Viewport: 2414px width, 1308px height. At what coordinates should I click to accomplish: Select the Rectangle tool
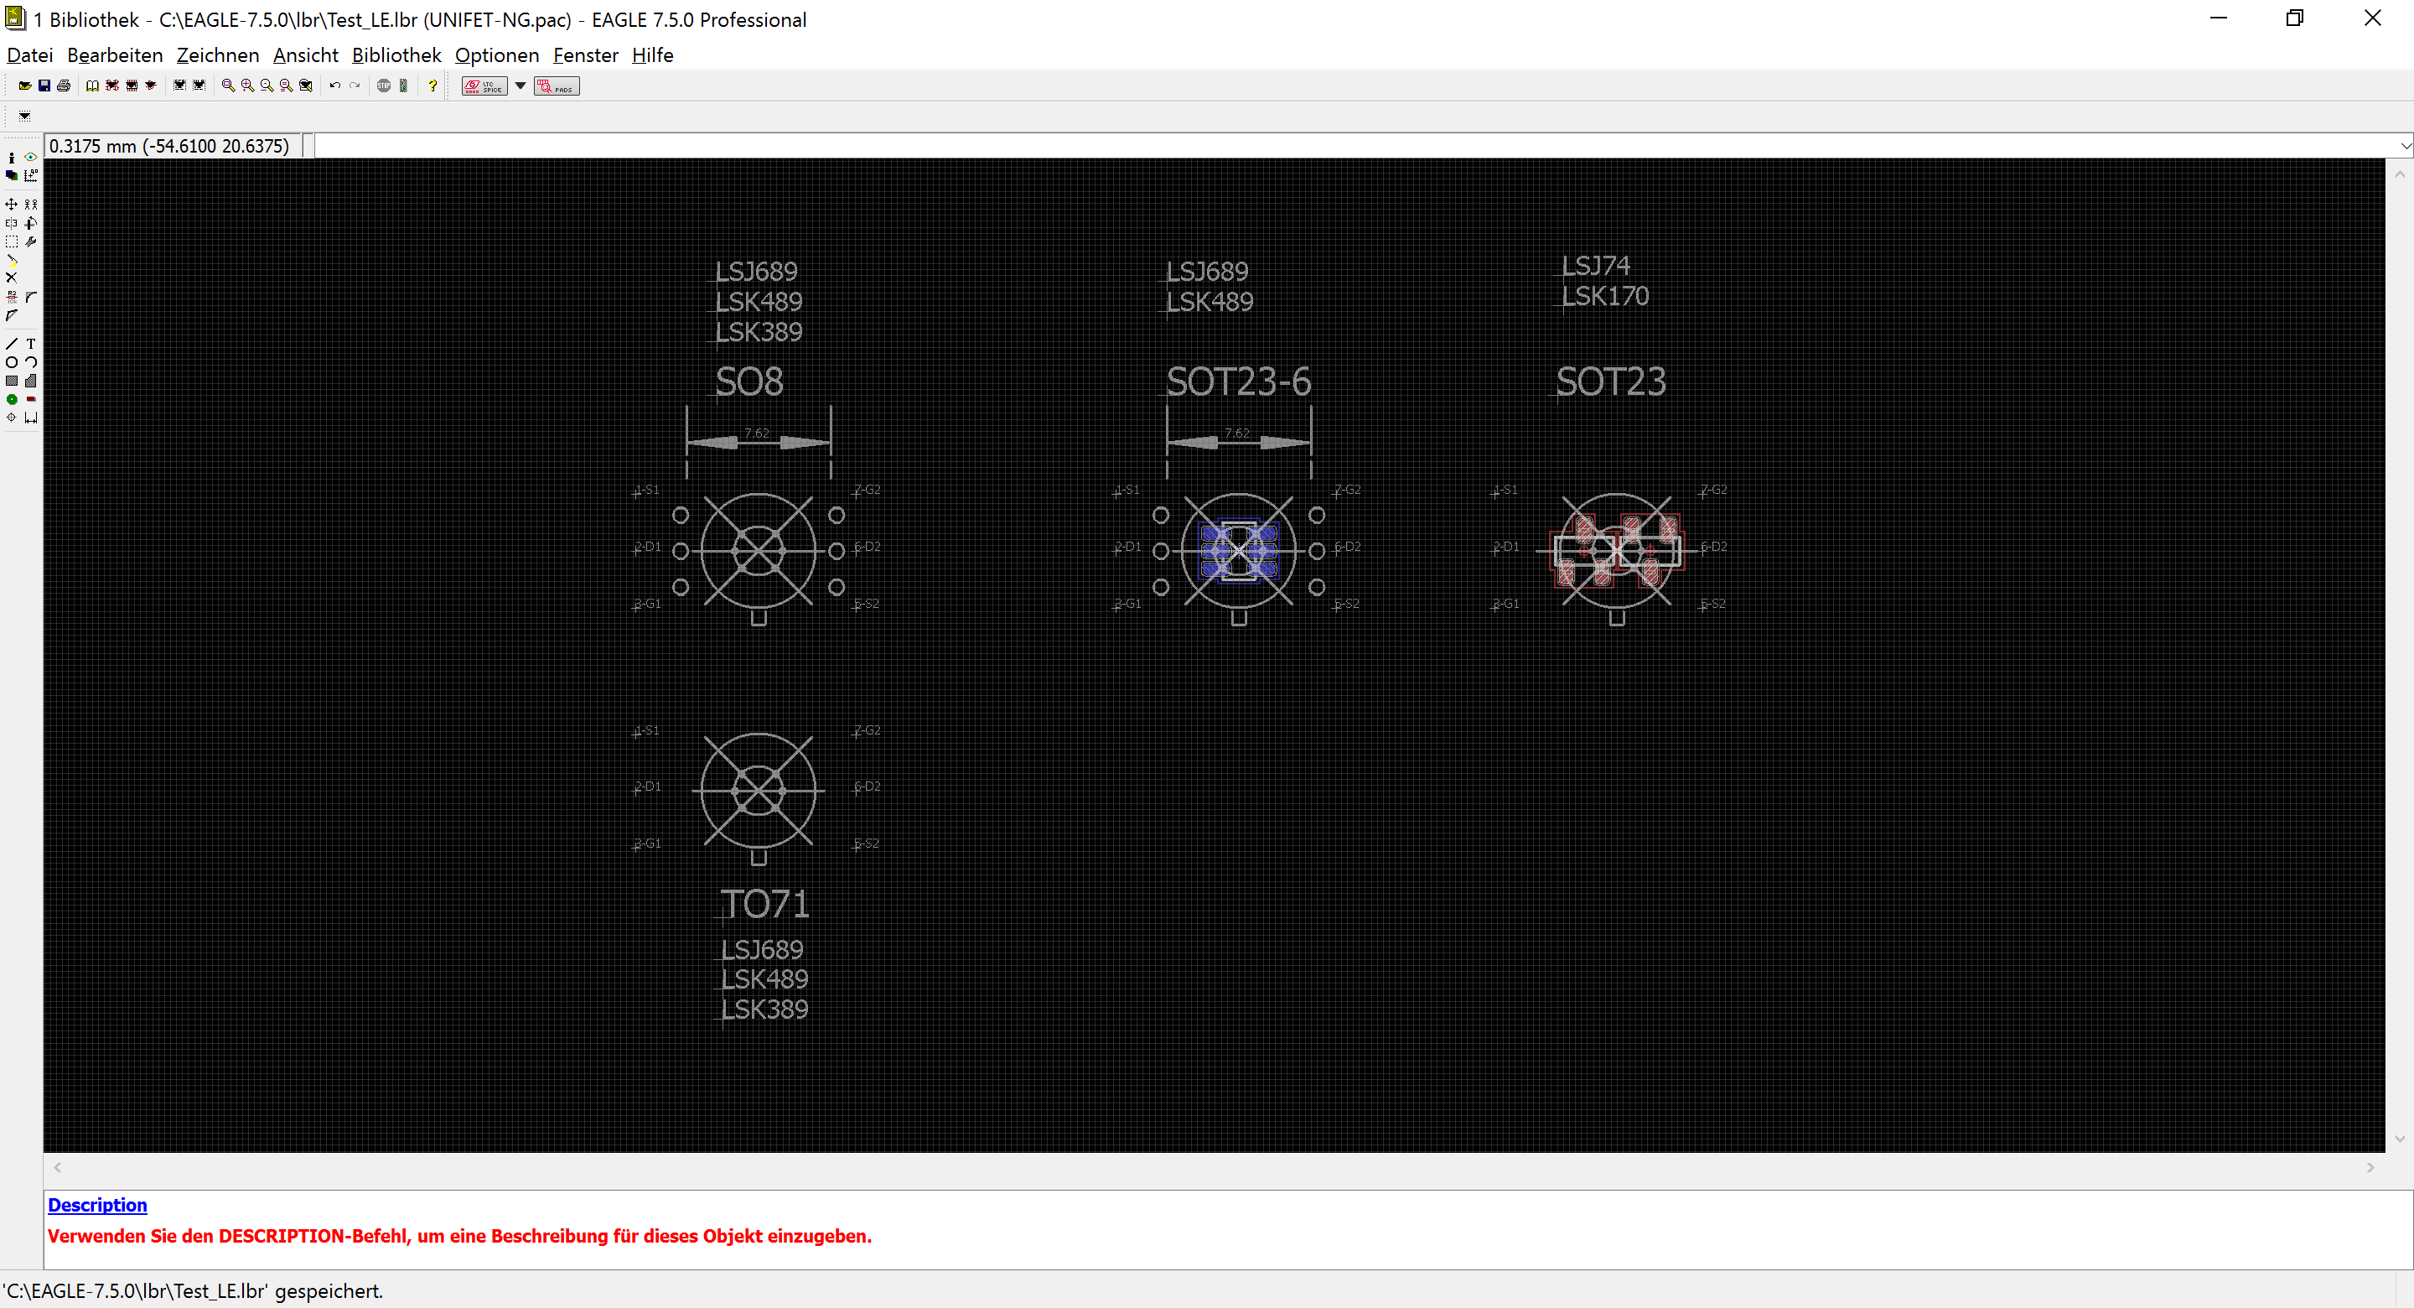click(11, 381)
